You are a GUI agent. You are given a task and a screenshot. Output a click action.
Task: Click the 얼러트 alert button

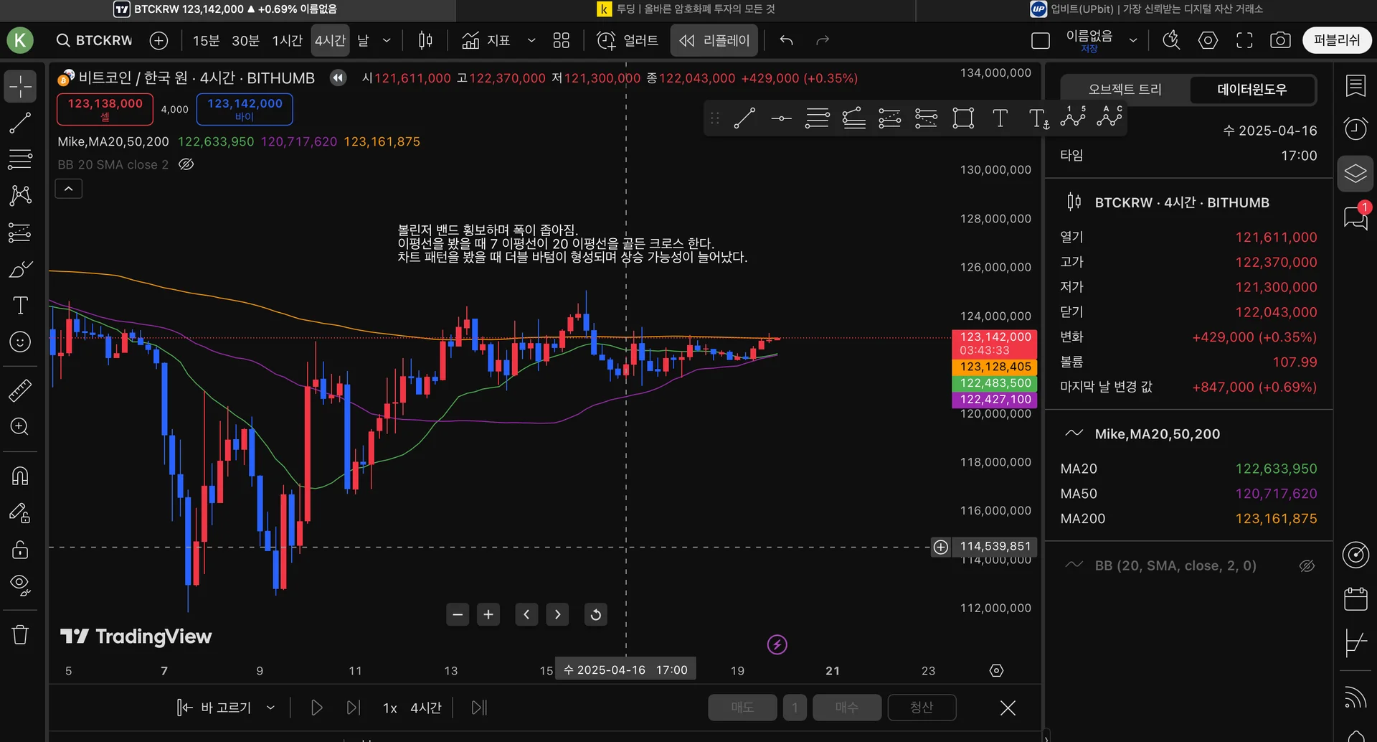tap(628, 40)
